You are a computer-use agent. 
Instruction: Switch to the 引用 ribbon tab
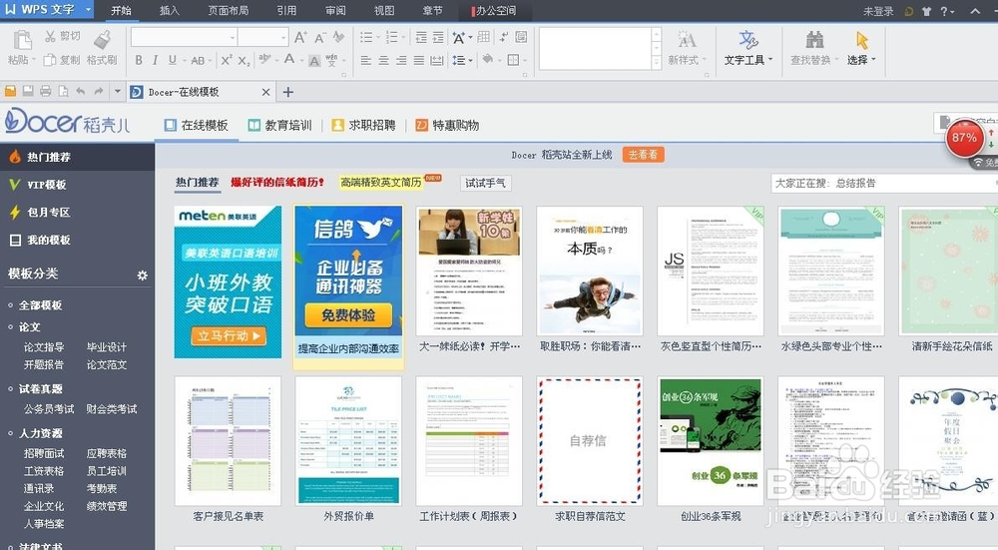point(286,10)
